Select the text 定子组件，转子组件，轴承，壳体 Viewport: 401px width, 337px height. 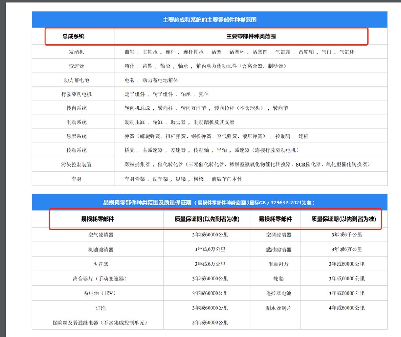coord(166,94)
